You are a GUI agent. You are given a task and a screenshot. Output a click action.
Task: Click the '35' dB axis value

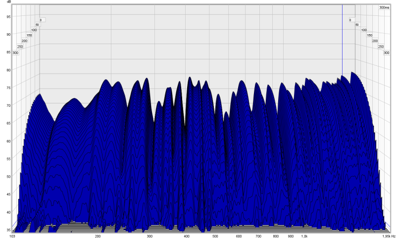click(8, 230)
